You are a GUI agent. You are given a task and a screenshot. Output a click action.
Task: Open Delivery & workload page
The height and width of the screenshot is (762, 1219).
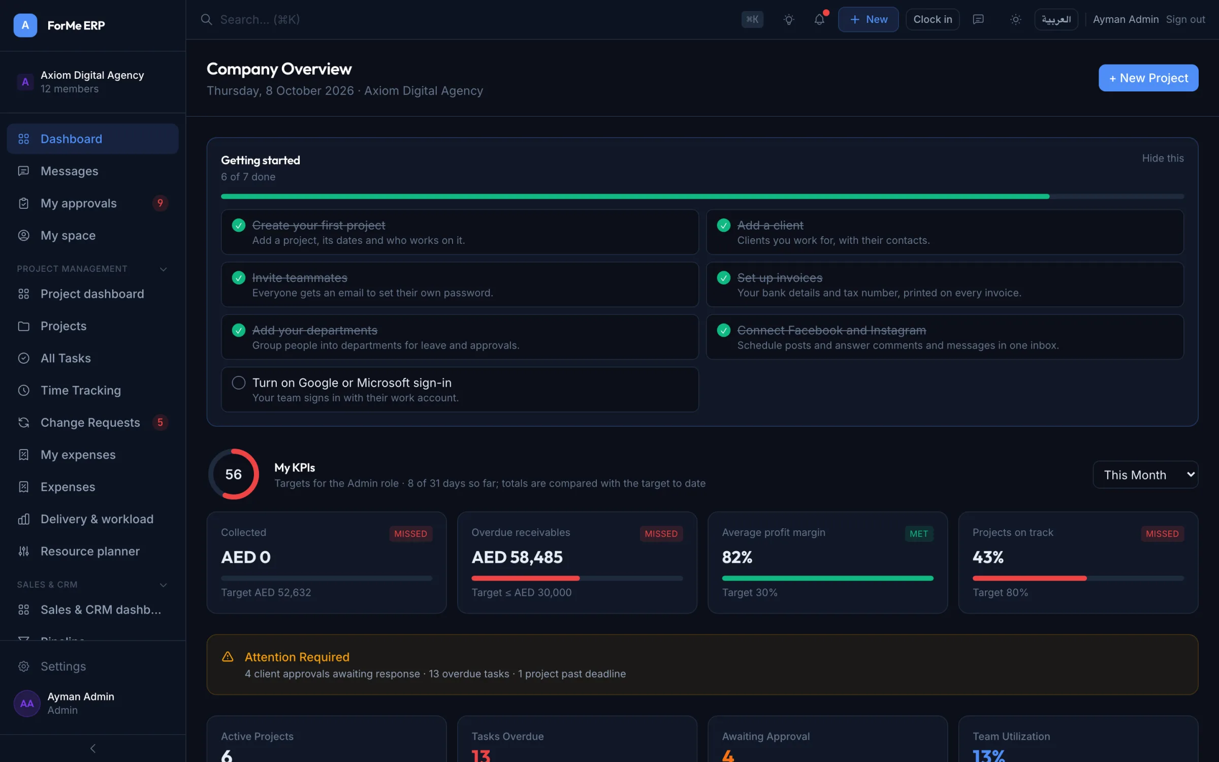[93, 519]
